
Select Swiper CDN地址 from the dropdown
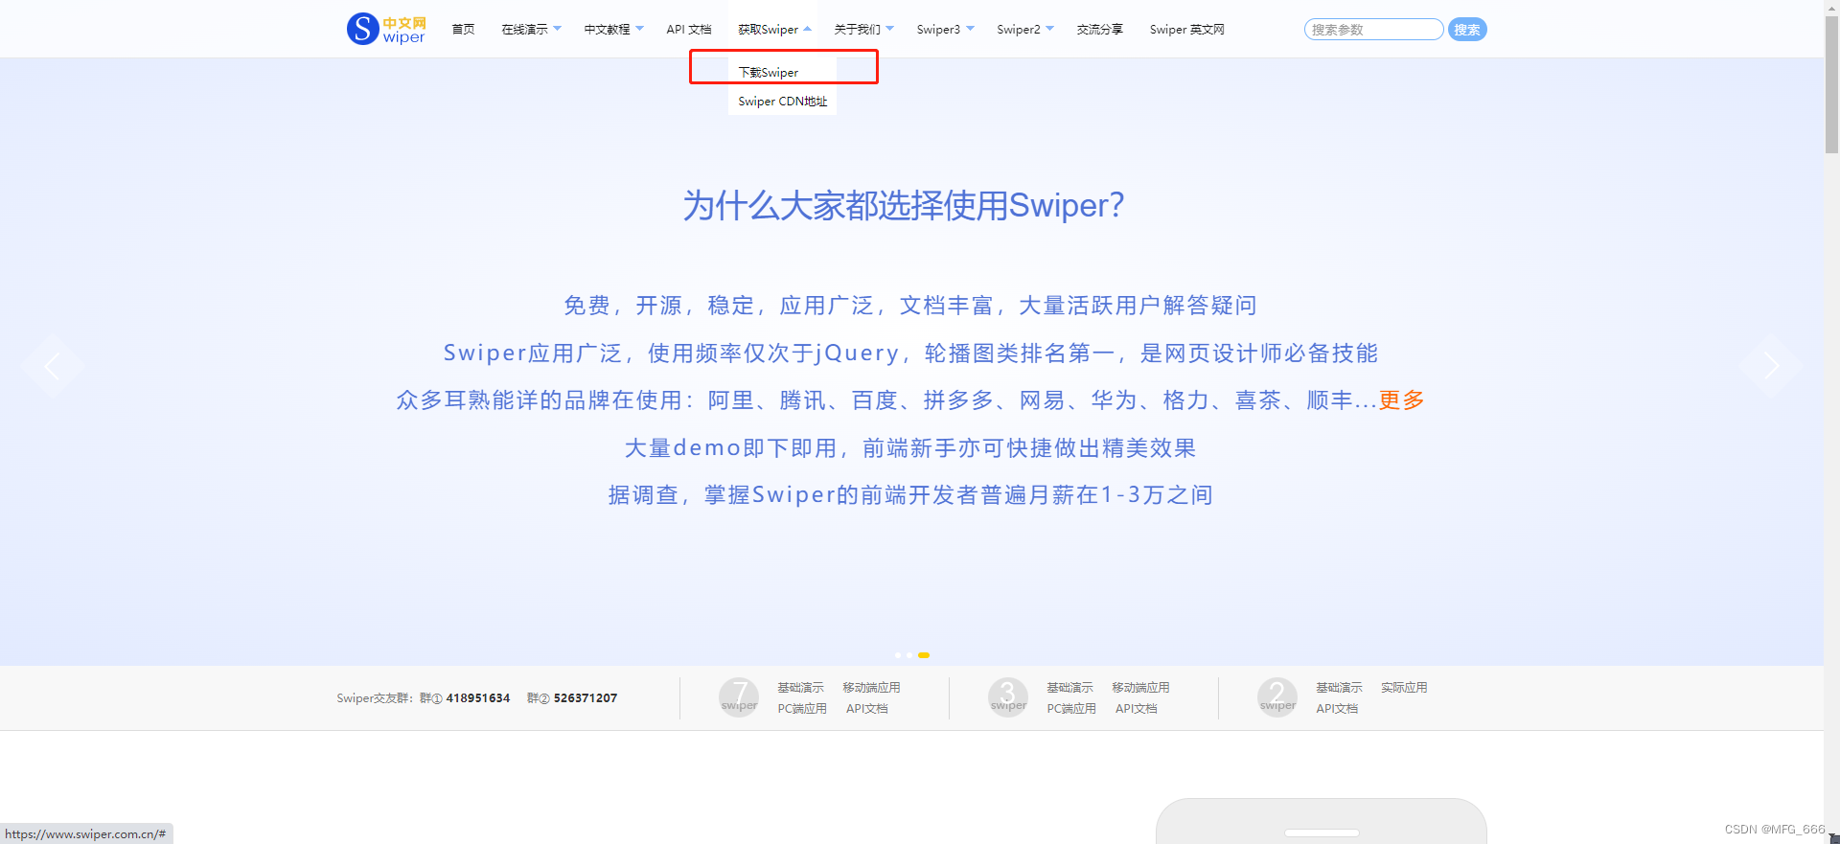tap(782, 101)
